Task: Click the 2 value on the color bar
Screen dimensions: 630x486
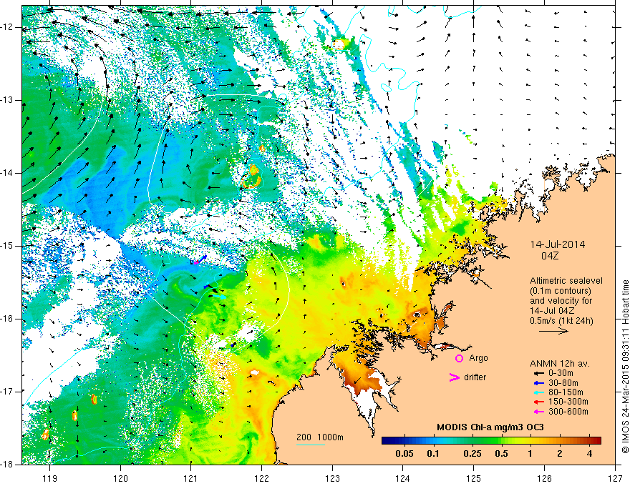Action: [560, 454]
